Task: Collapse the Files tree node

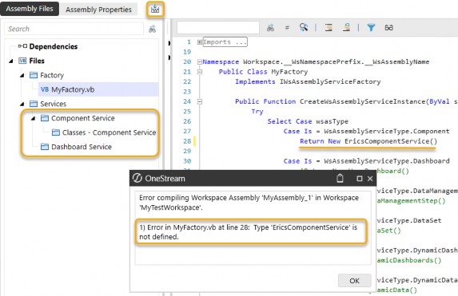Action: (x=11, y=61)
